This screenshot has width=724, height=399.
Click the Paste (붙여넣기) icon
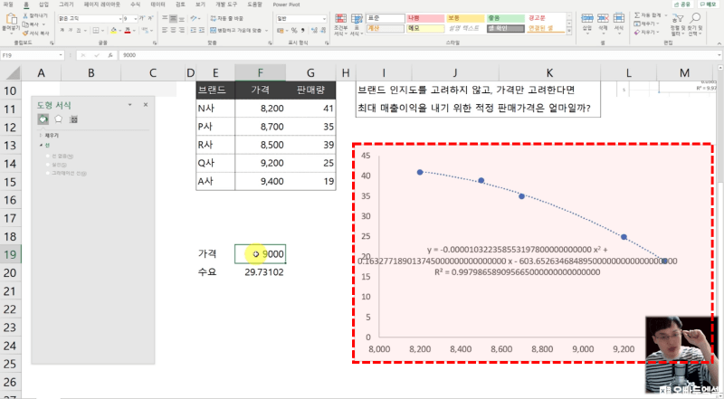10,19
